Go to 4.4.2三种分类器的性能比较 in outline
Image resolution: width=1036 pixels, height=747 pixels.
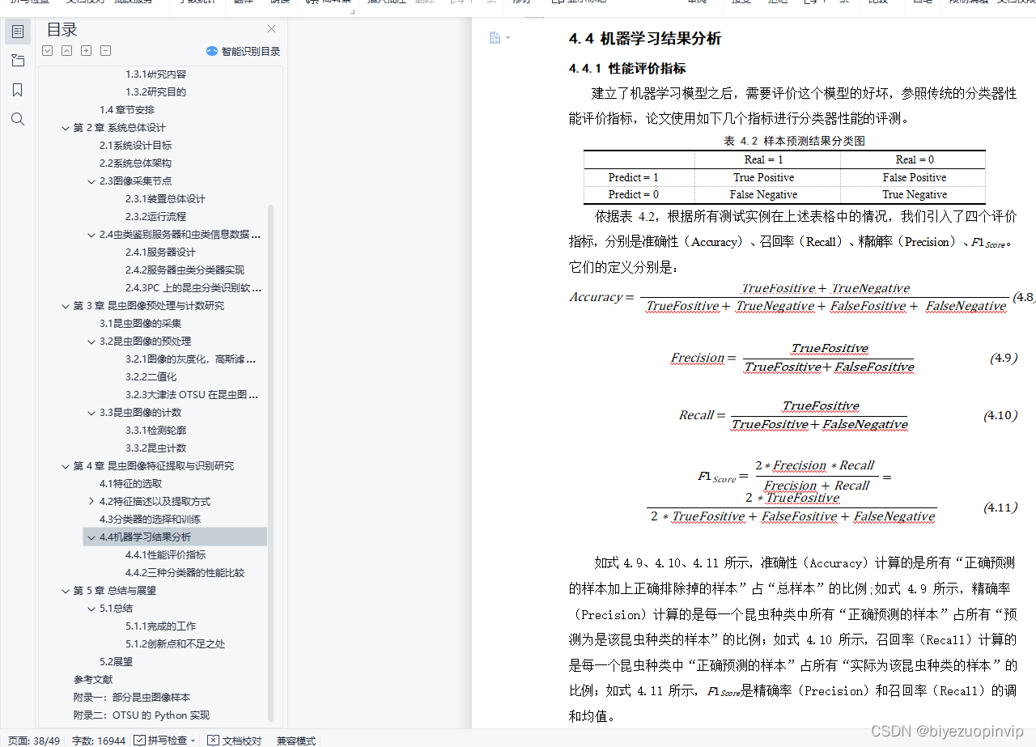[x=185, y=573]
